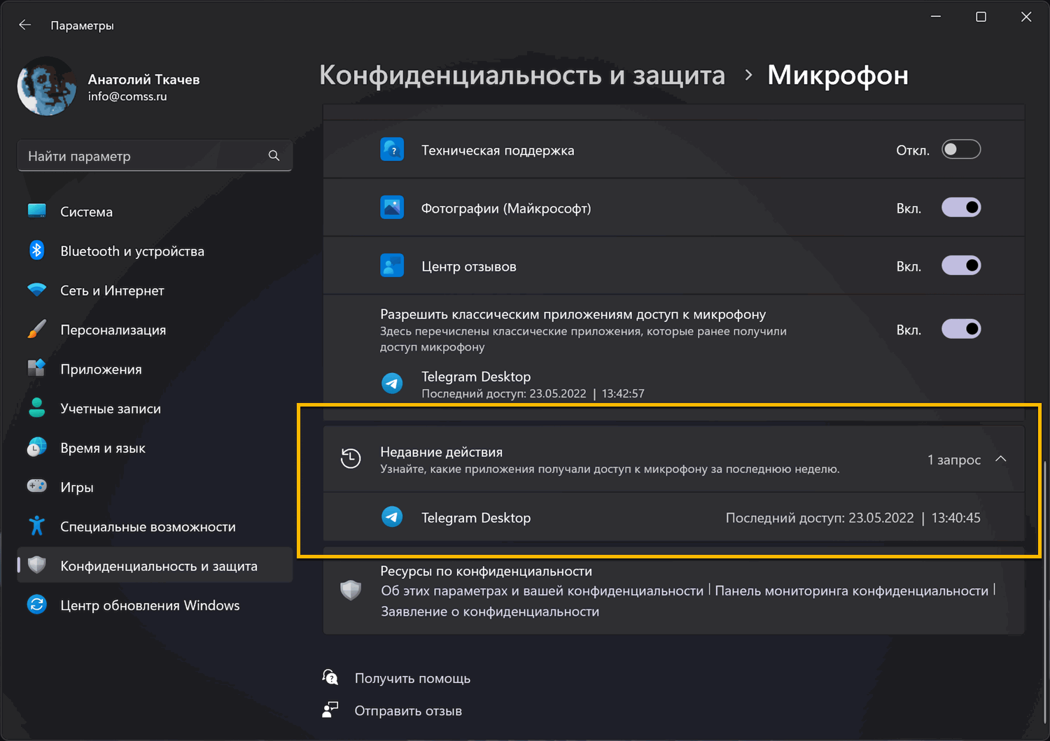This screenshot has height=741, width=1050.
Task: Click the Получить помощь link
Action: (412, 678)
